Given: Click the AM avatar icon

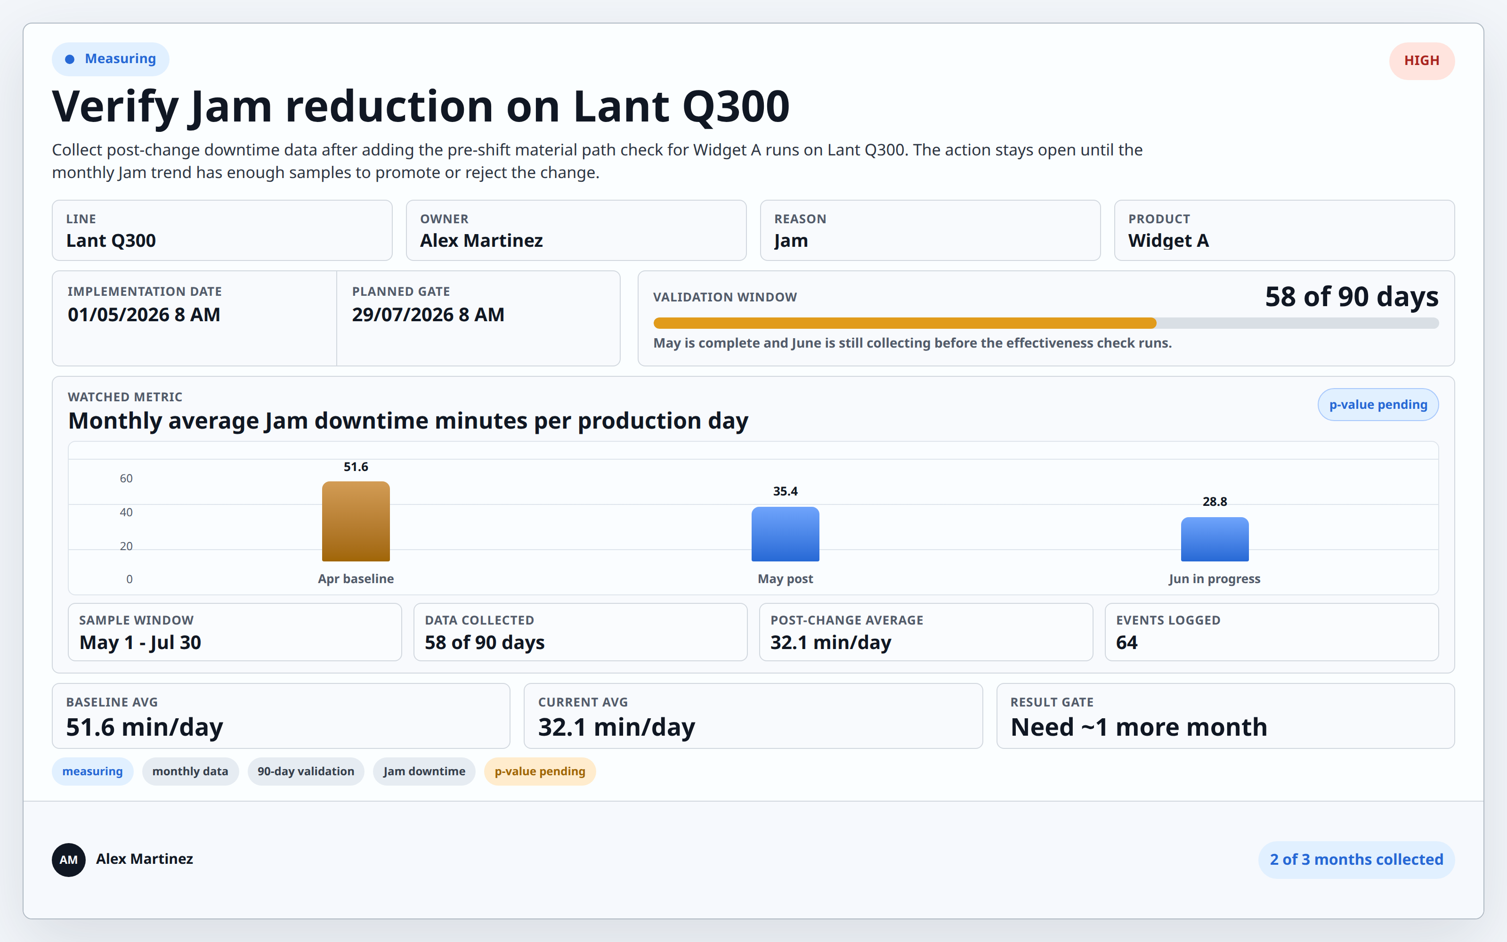Looking at the screenshot, I should click(x=68, y=860).
